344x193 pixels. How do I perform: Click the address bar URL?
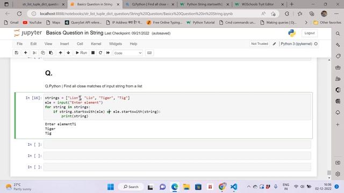coord(136,13)
